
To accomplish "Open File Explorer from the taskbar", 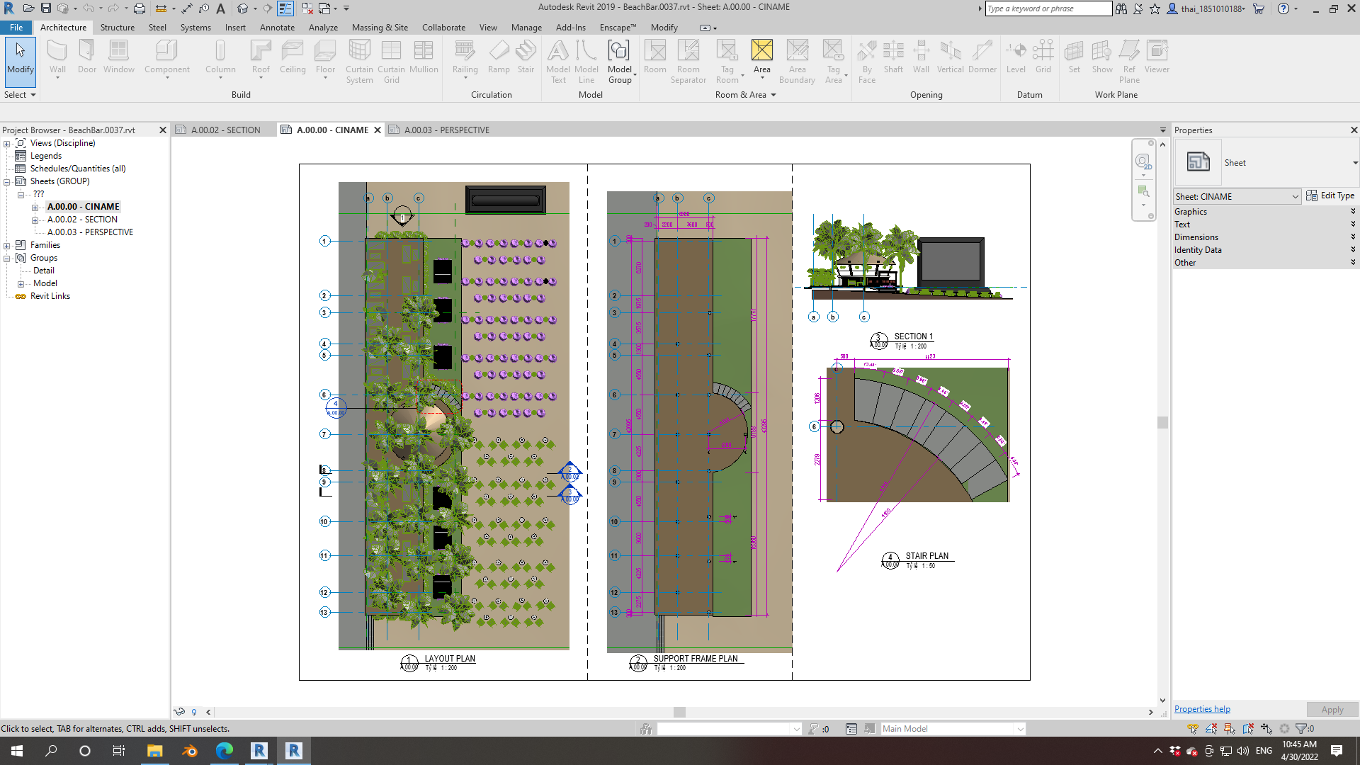I will (x=154, y=751).
